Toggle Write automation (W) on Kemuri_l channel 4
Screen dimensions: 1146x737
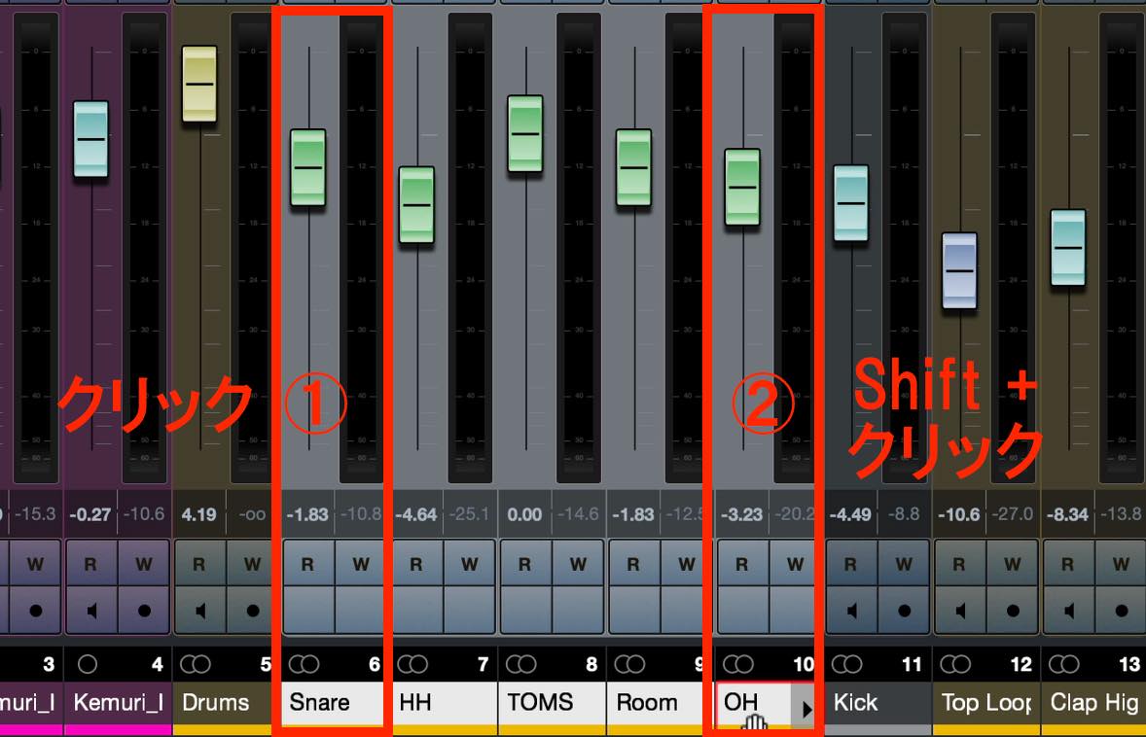pos(145,564)
